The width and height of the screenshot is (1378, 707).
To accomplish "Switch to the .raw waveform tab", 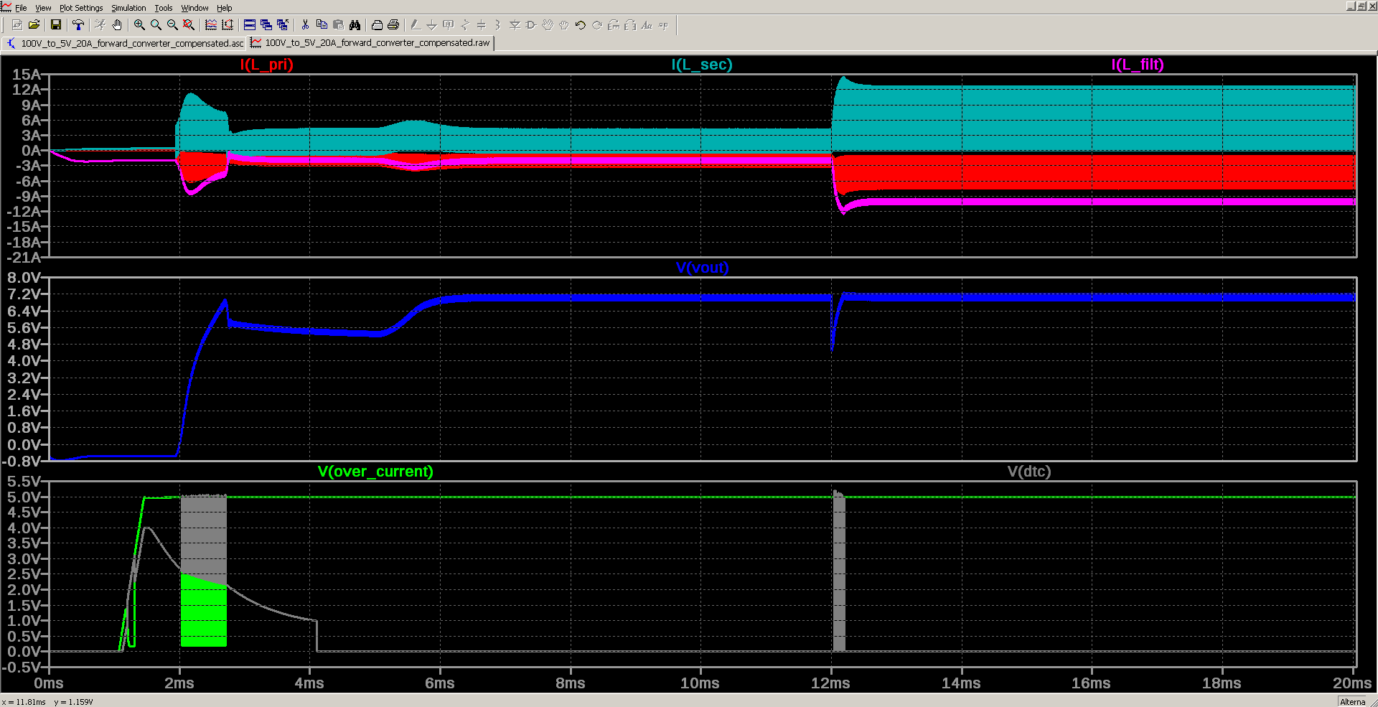I will click(370, 43).
